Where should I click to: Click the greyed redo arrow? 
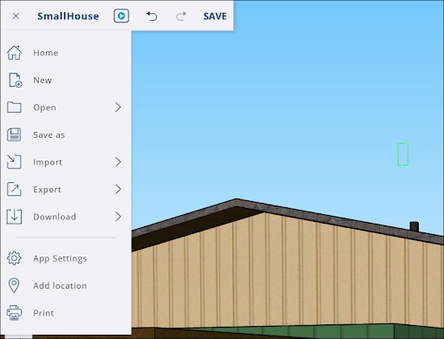tap(181, 16)
